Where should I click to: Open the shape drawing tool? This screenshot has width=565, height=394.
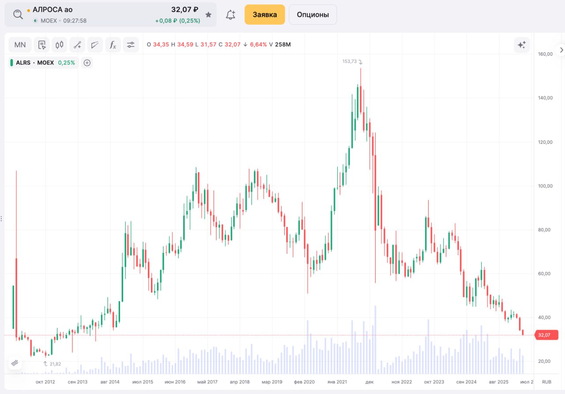pyautogui.click(x=95, y=45)
